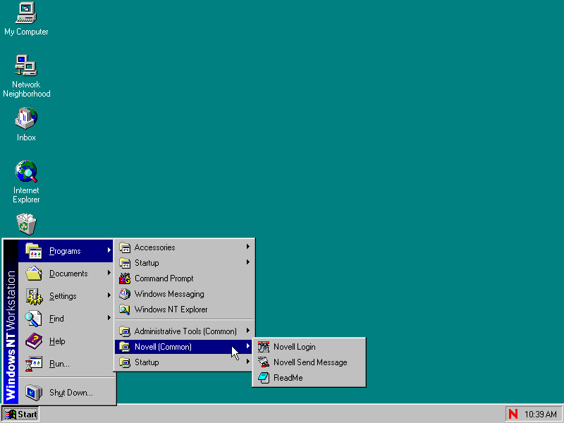564x423 pixels.
Task: Click the bottom Startup folder icon
Action: [x=125, y=362]
